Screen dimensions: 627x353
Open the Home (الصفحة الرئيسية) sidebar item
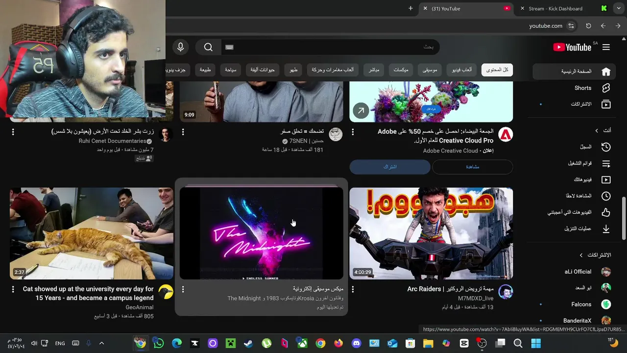[574, 72]
